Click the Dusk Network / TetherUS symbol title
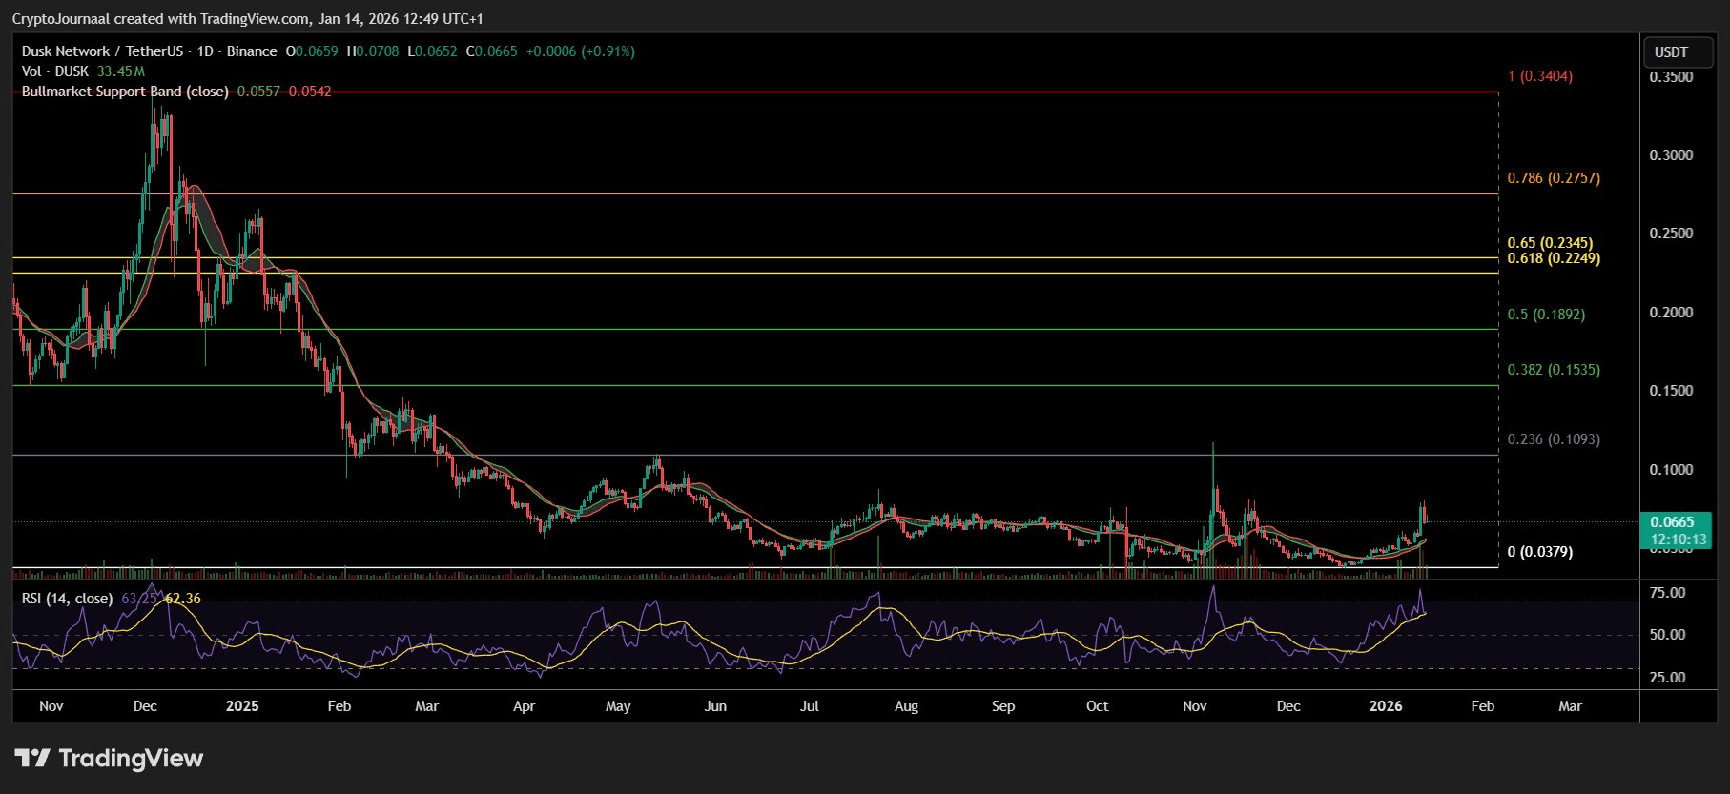The width and height of the screenshot is (1730, 794). (102, 51)
